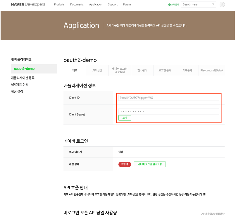This screenshot has width=236, height=219.
Task: Click the 개발 상태 row label
Action: click(x=74, y=164)
